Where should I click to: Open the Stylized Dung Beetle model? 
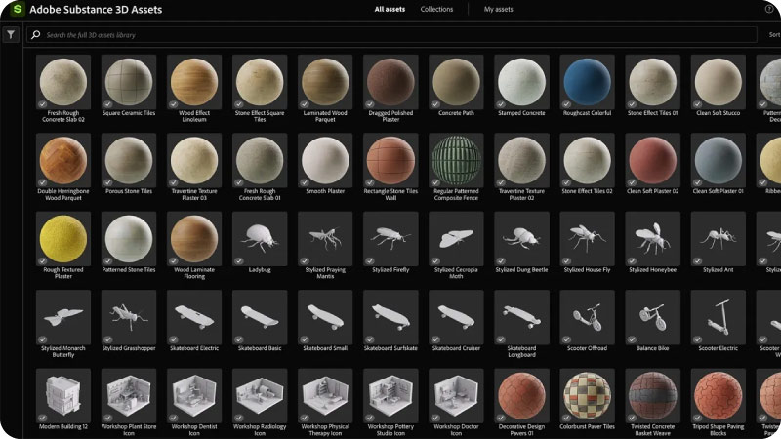[521, 239]
